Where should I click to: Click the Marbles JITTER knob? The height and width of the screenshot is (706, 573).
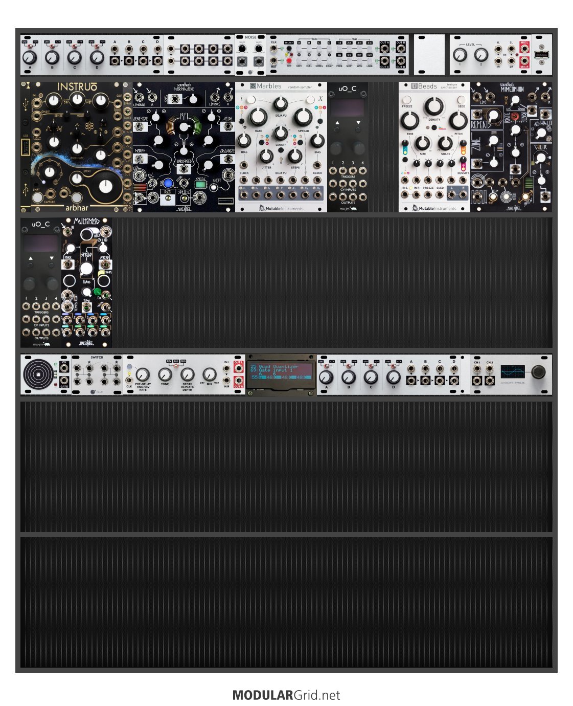tap(266, 156)
